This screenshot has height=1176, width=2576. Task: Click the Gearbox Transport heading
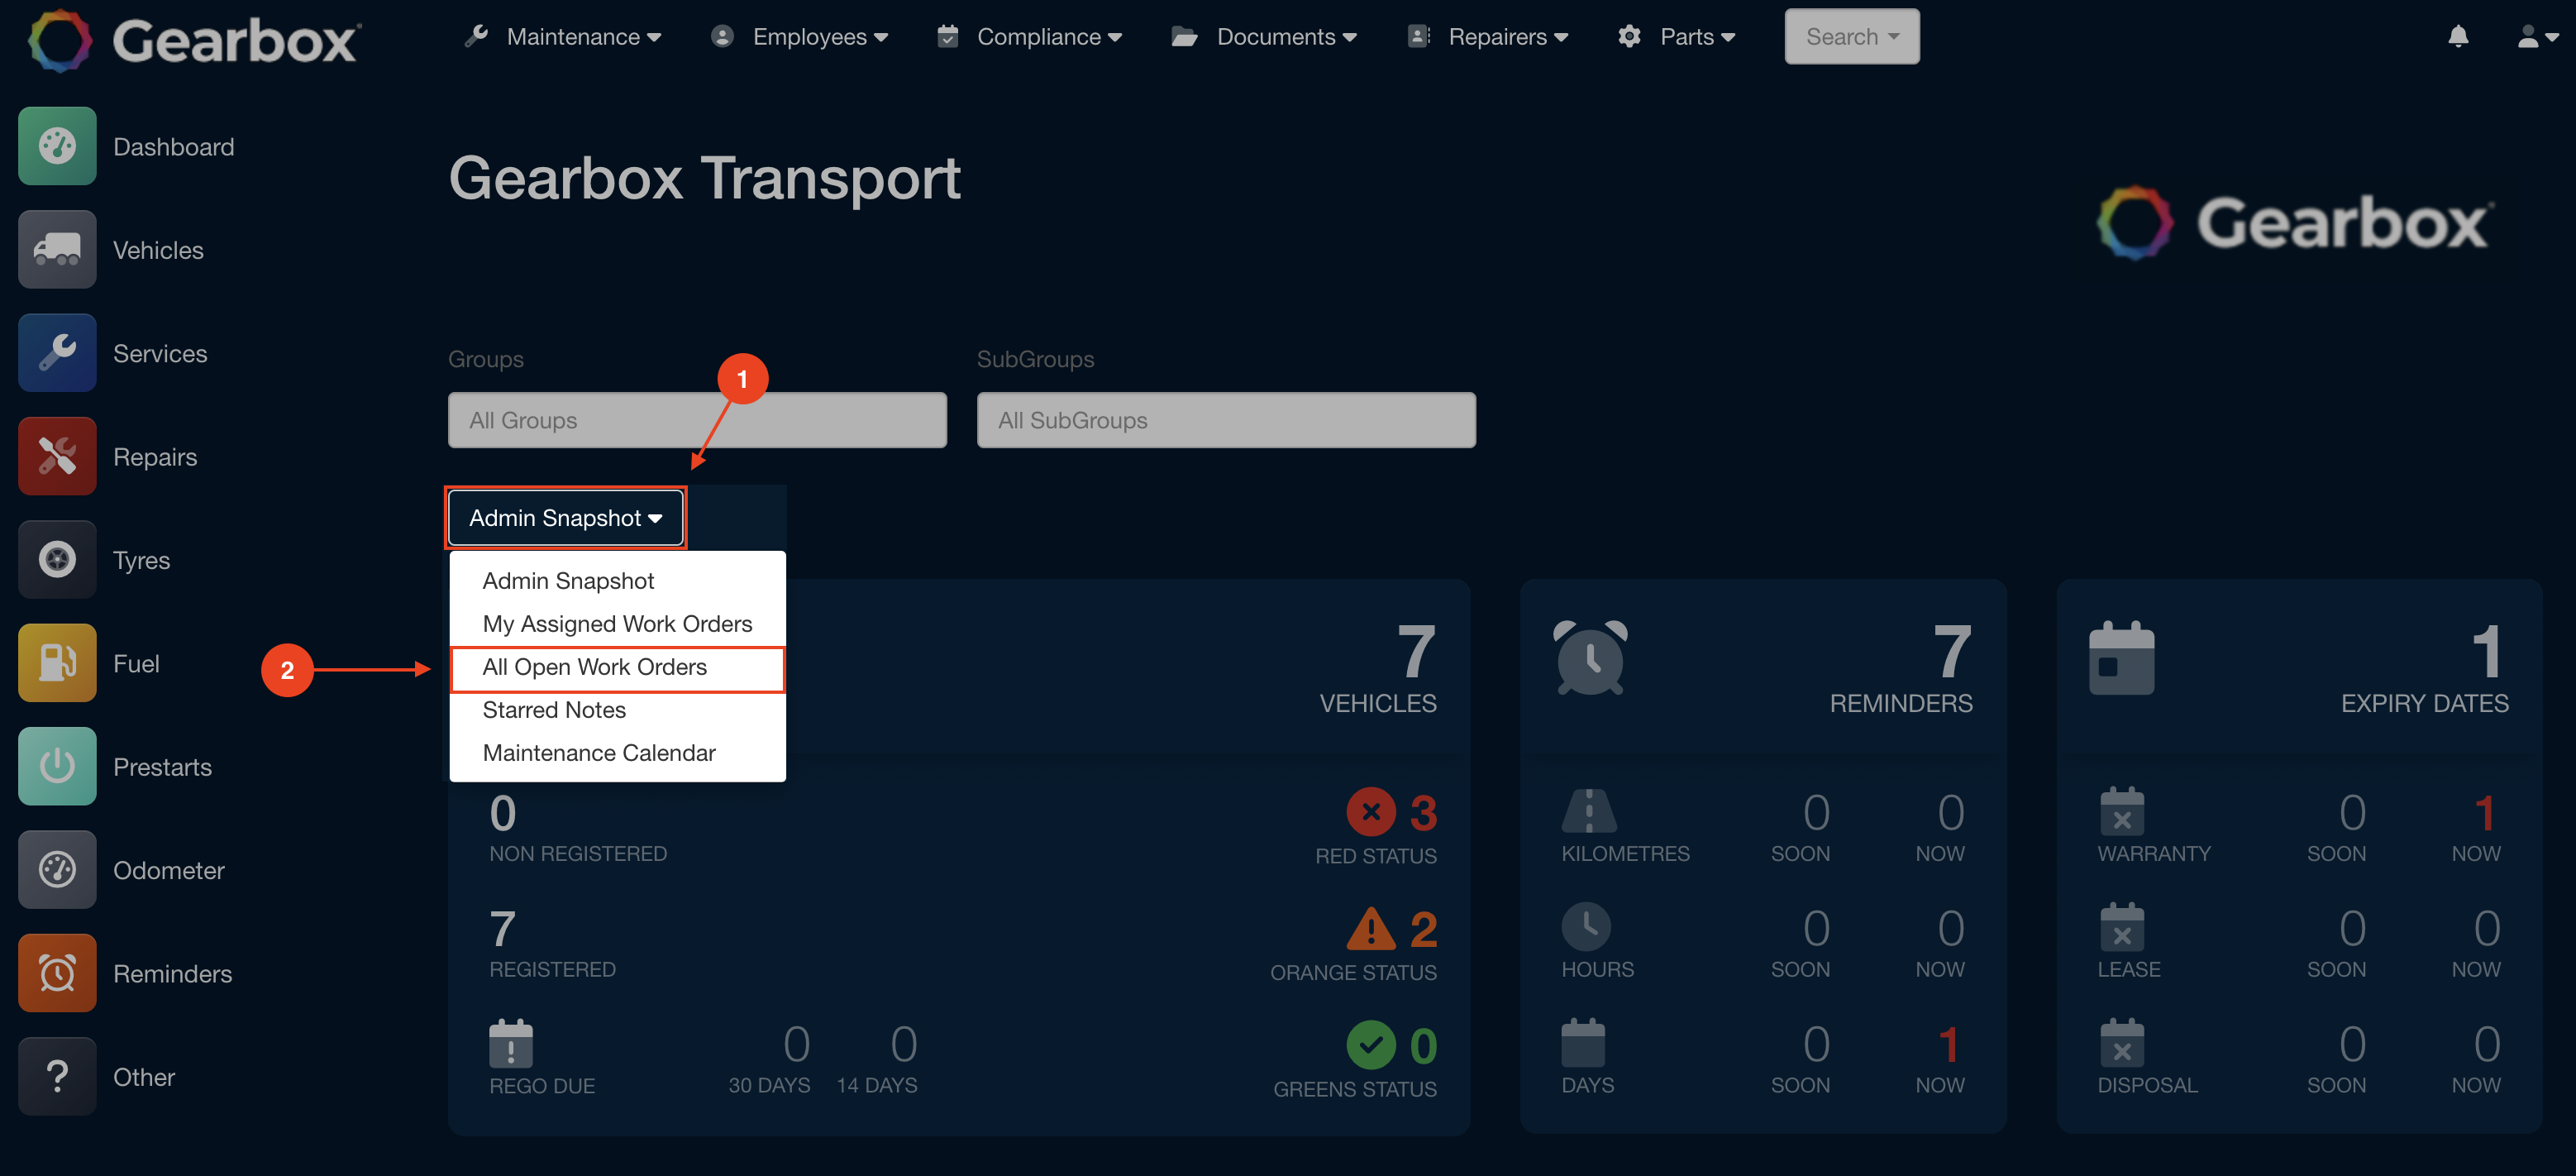coord(704,178)
